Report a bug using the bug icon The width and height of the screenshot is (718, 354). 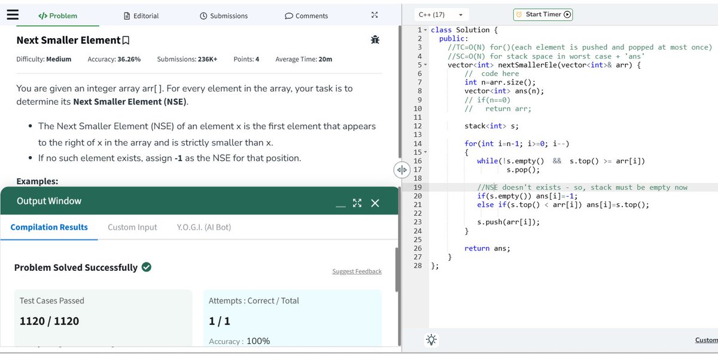[375, 40]
